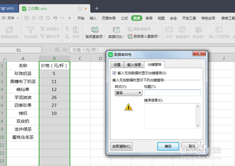
Task: Click the Print Preview icon
Action: point(48,18)
